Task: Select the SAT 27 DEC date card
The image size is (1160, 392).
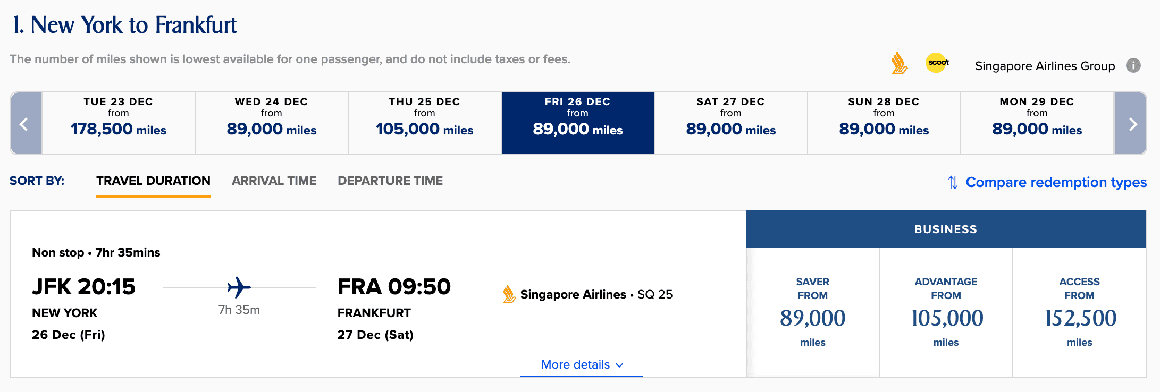Action: click(x=730, y=123)
